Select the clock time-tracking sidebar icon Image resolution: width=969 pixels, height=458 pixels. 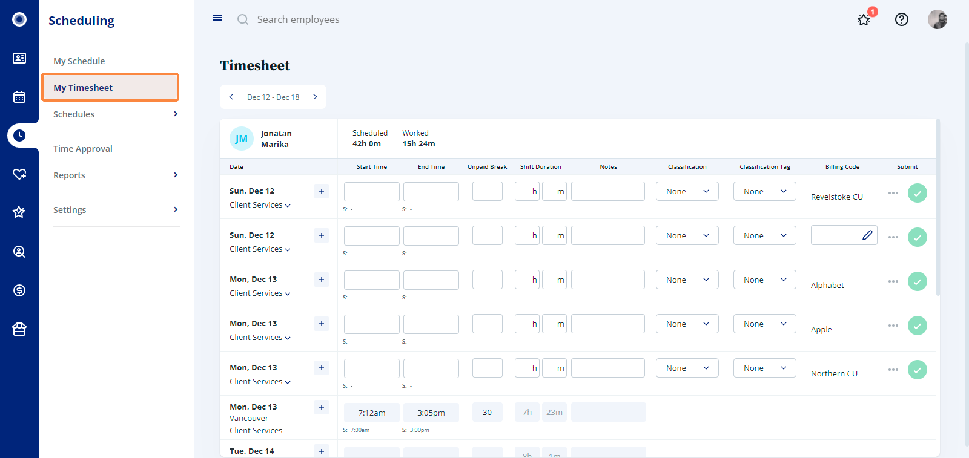pyautogui.click(x=19, y=135)
